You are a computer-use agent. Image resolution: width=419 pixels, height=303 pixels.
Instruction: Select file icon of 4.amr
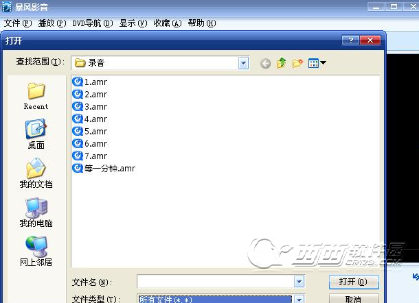coord(78,119)
